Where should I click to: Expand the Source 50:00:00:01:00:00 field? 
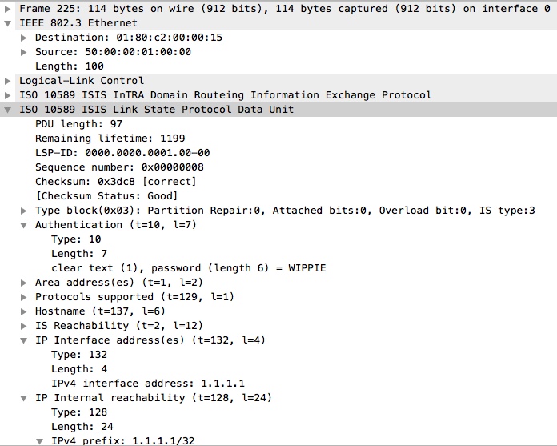[24, 52]
